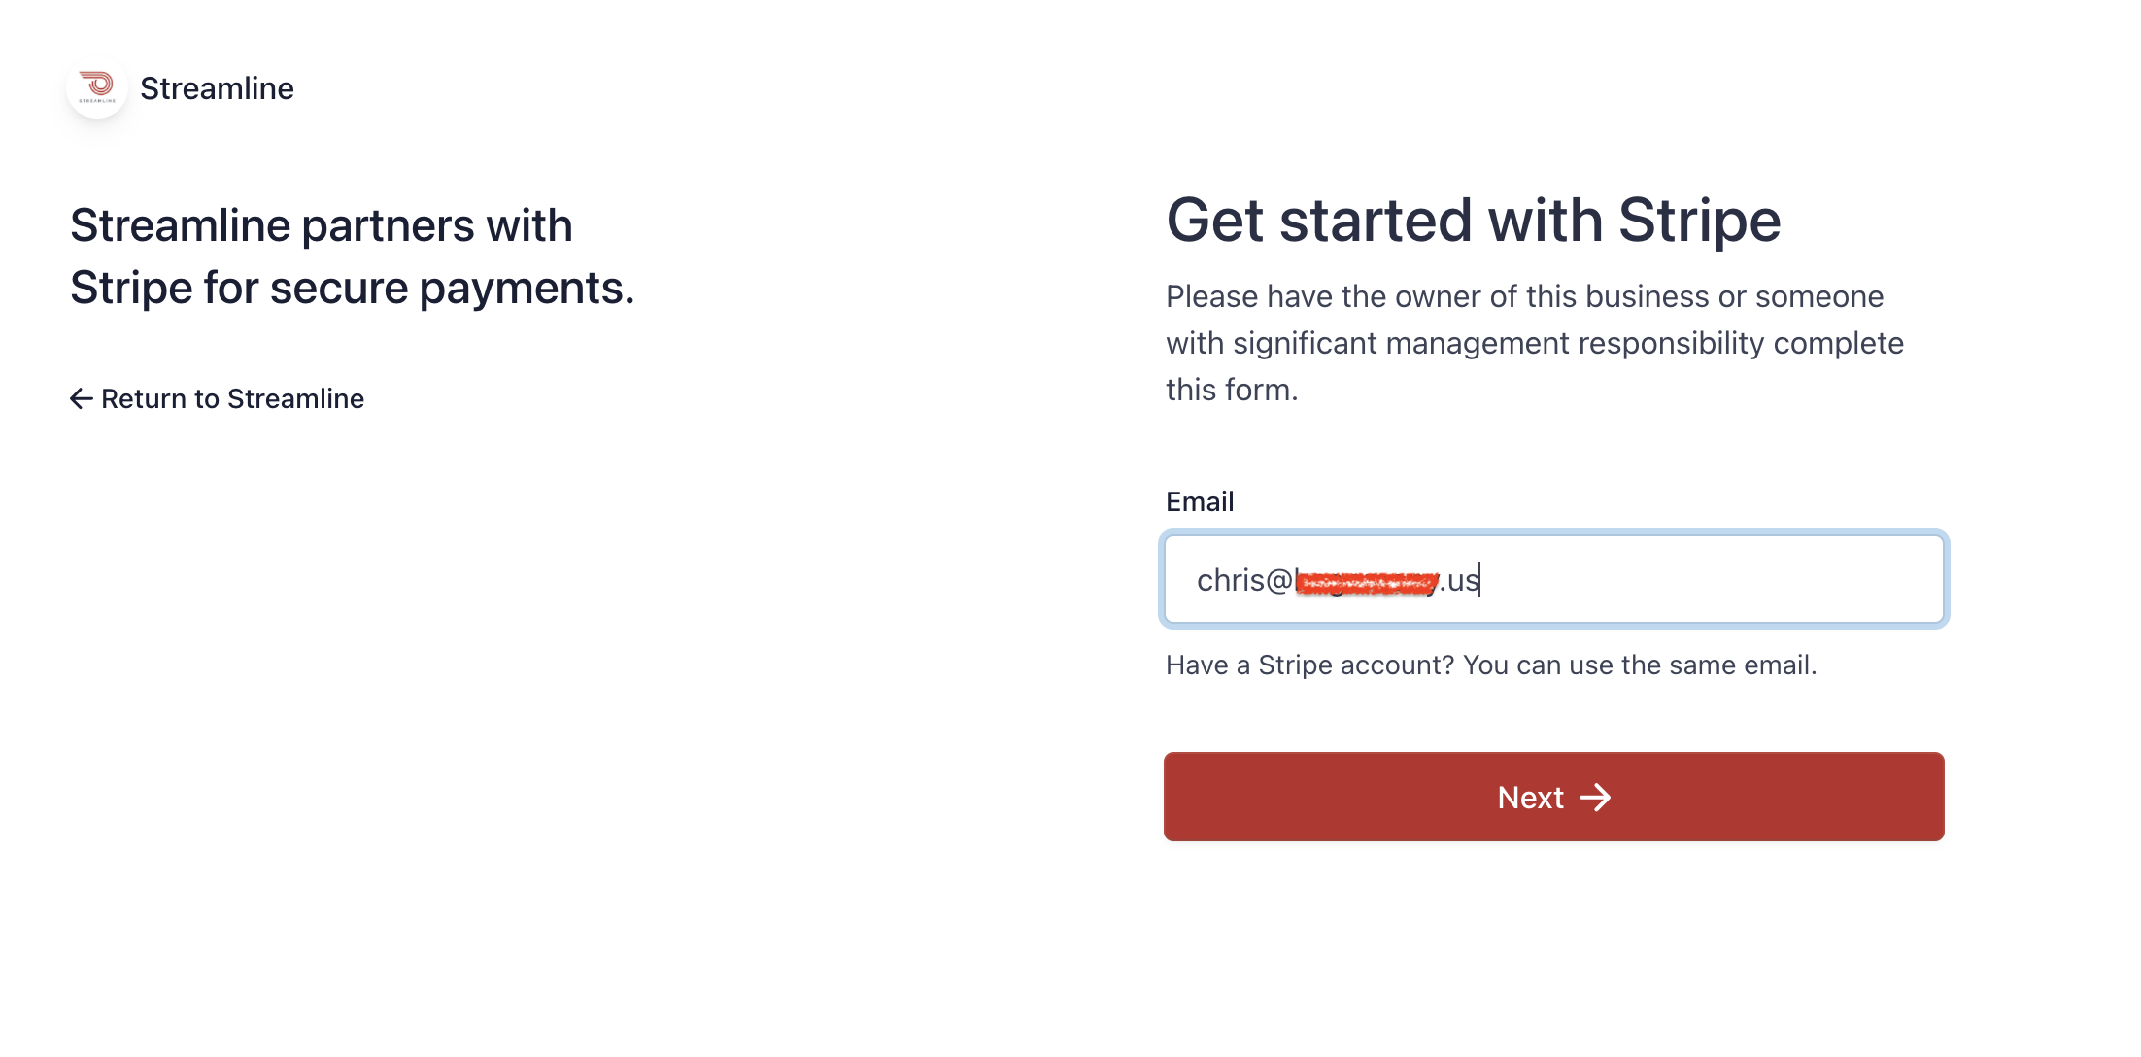Place cursor after .us in email field
Viewport: 2141px width, 1057px height.
1479,580
